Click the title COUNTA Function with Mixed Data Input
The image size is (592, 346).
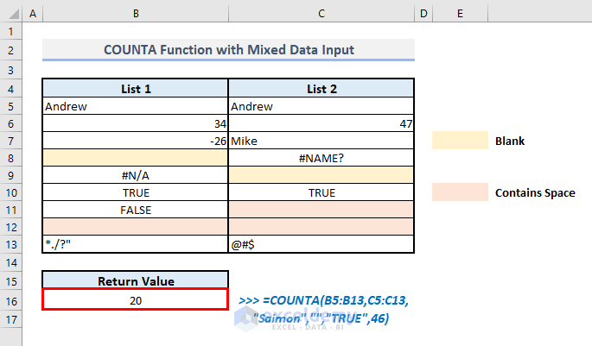tap(228, 51)
